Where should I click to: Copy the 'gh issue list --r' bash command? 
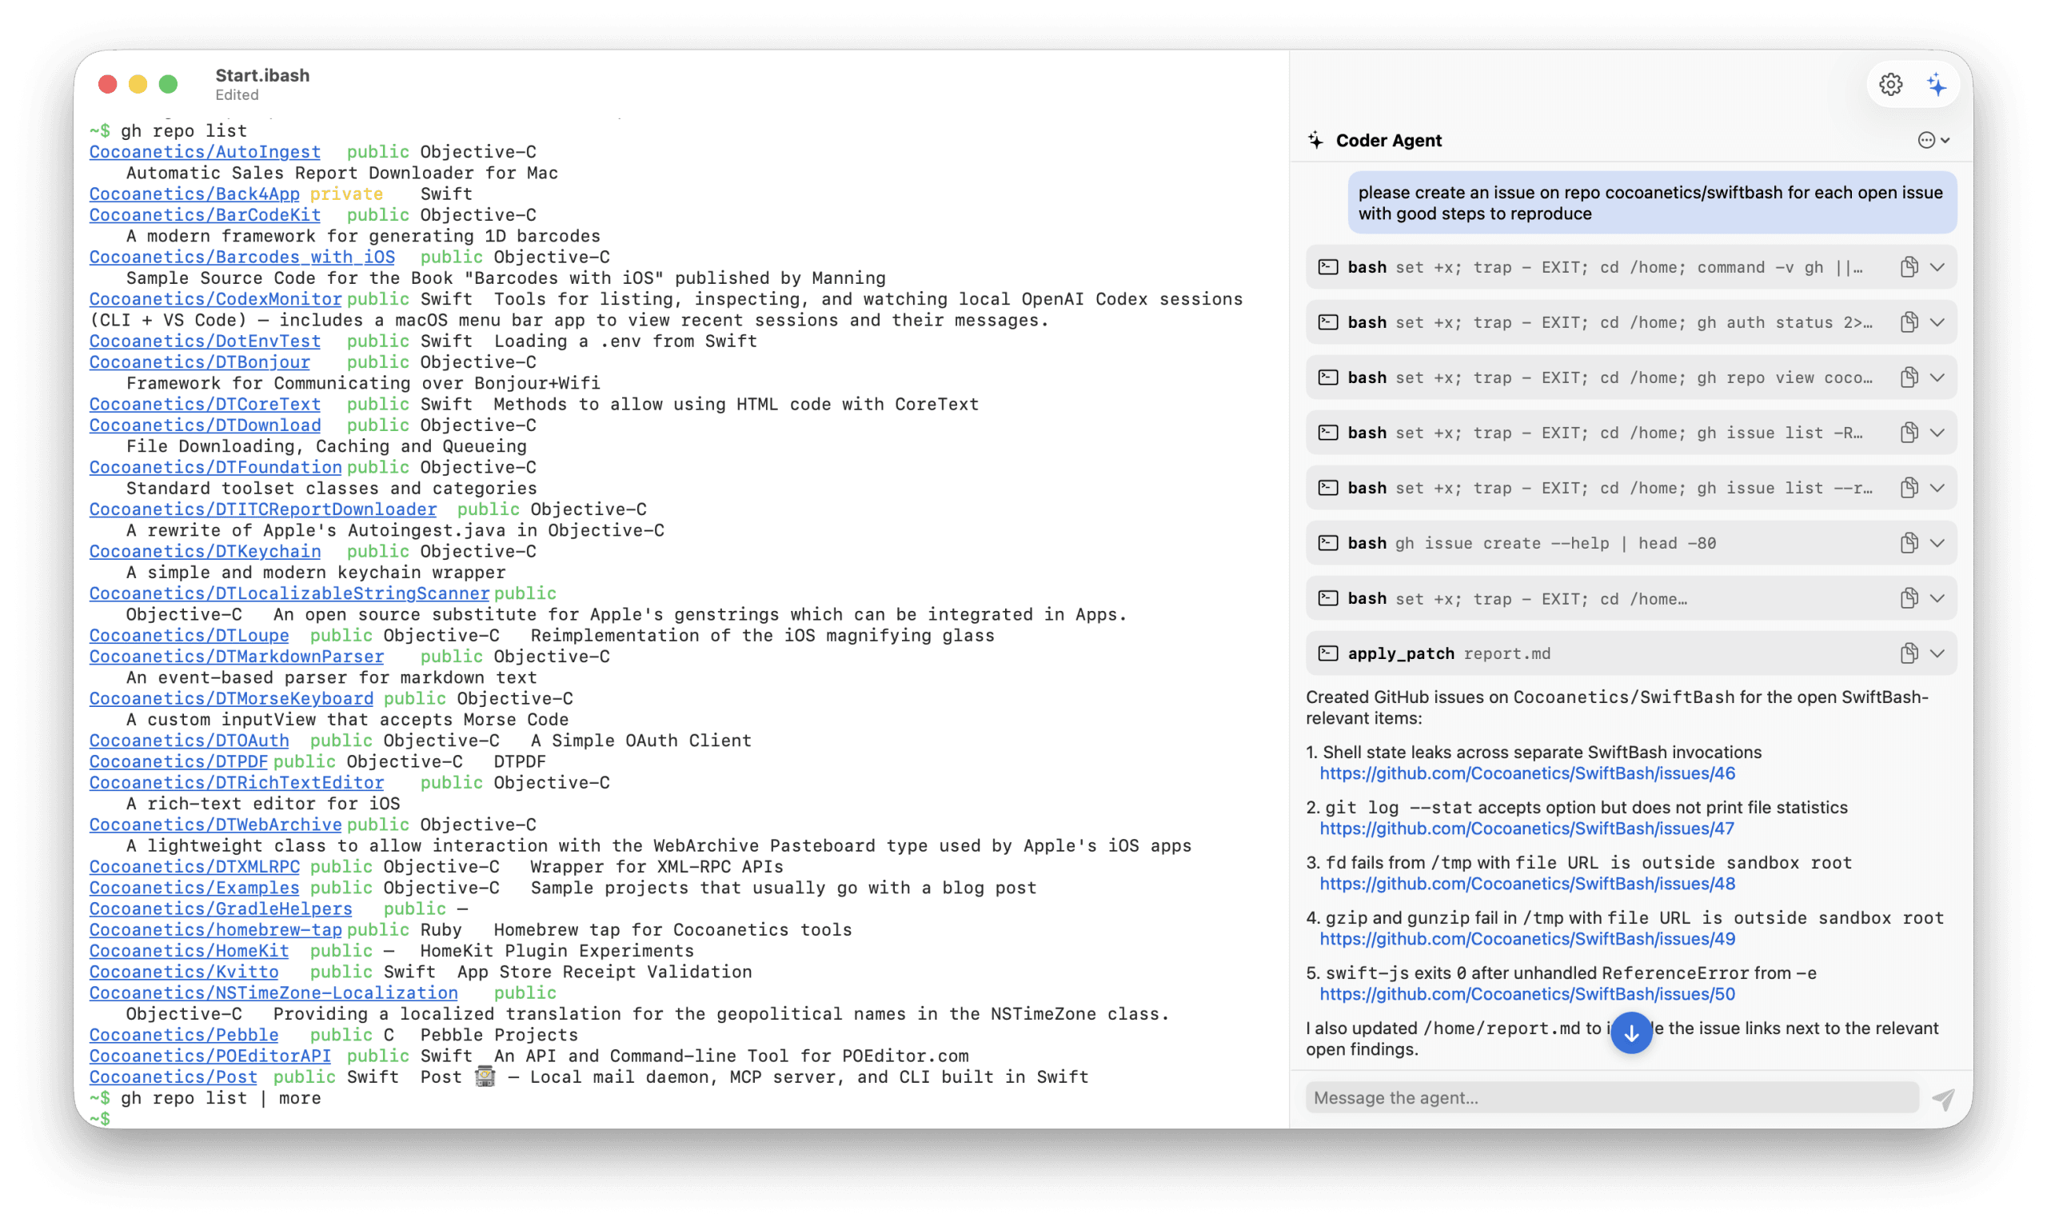tap(1909, 487)
